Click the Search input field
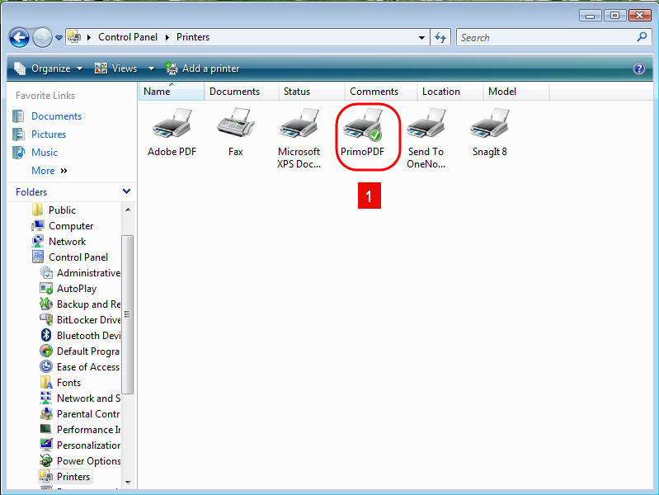659x495 pixels. point(547,37)
